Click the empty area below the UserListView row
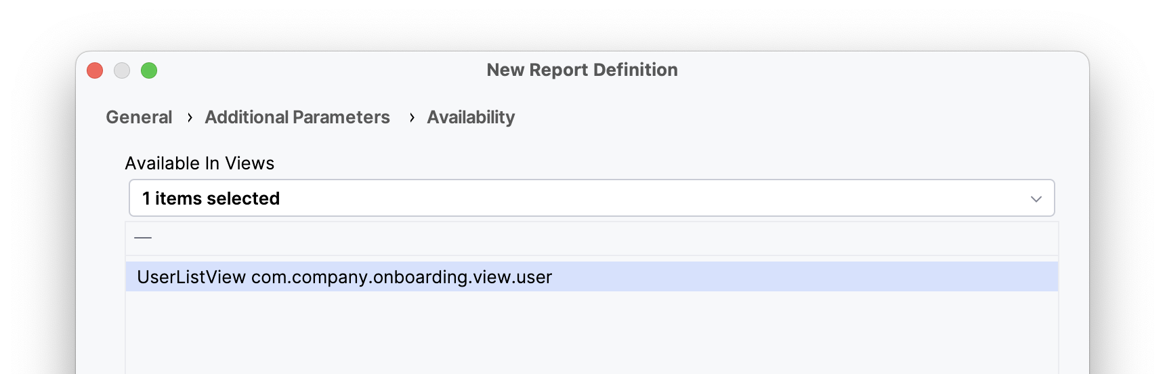Viewport: 1165px width, 374px height. 591,332
